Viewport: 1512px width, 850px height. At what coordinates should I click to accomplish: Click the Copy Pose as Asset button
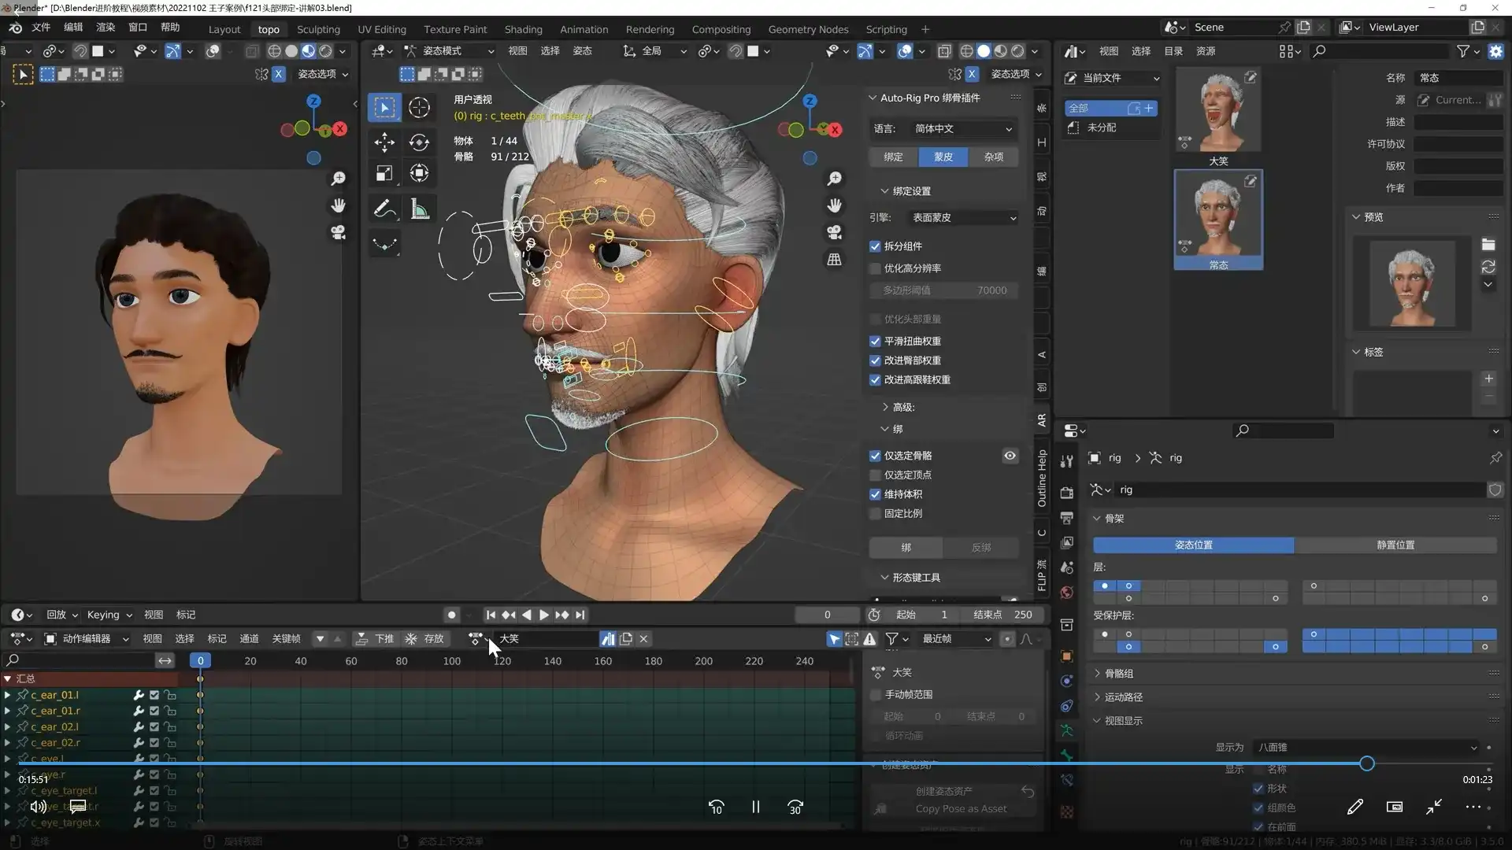(x=960, y=808)
